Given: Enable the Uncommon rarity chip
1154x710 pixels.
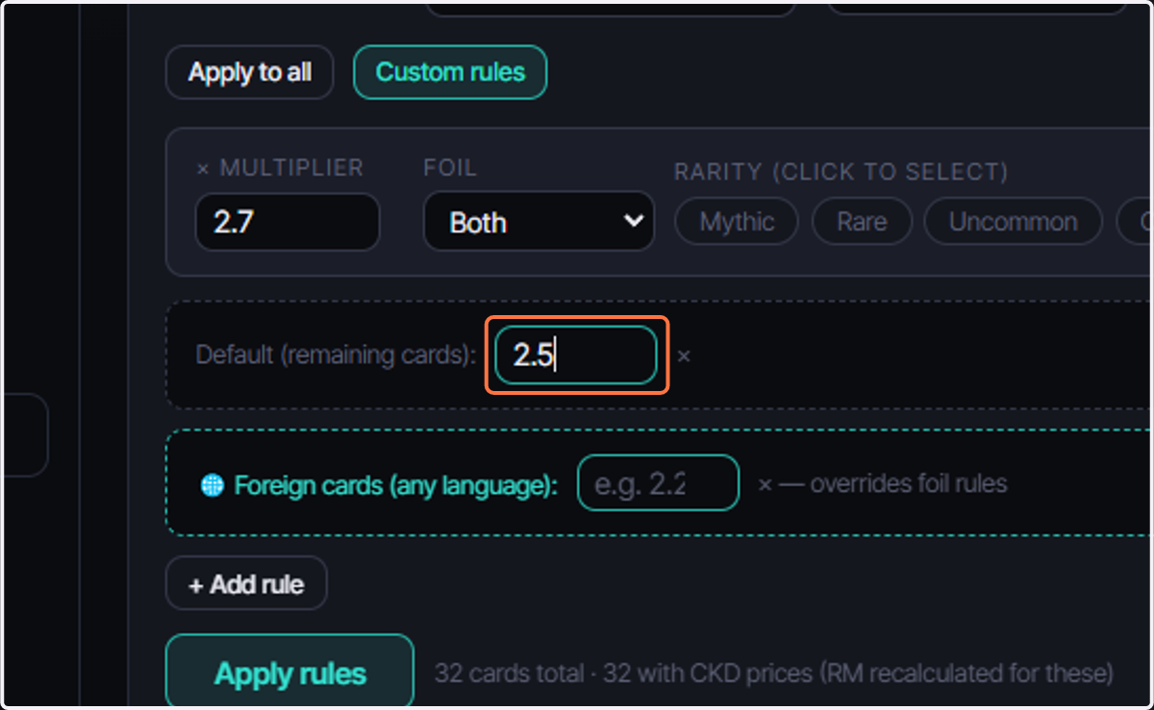Looking at the screenshot, I should [1013, 222].
